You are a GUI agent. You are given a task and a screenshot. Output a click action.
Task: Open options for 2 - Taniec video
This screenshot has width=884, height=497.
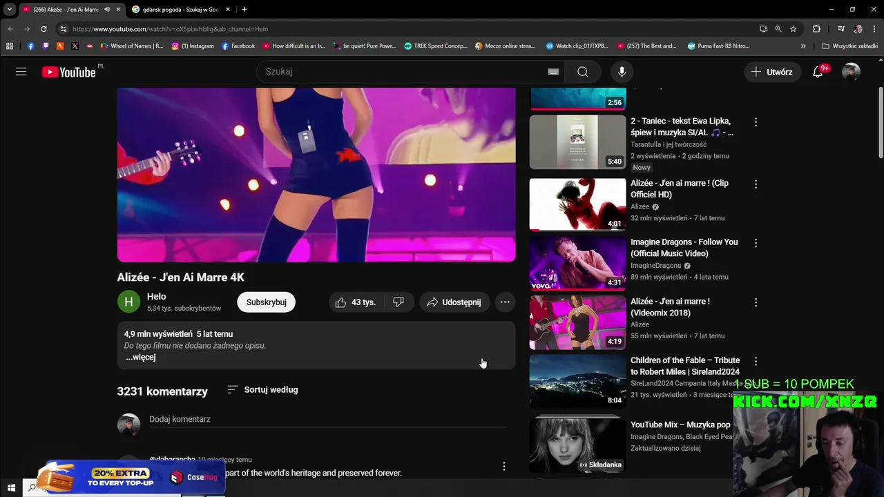756,122
